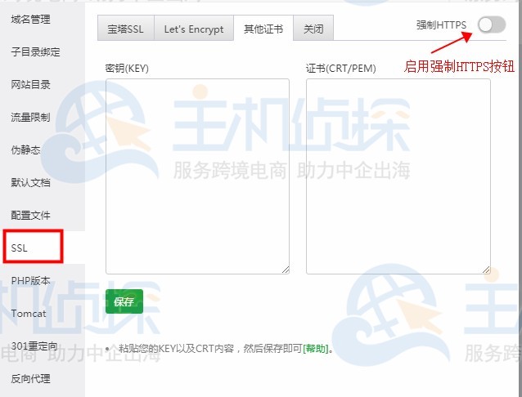Open the Let's Encrypt tab
Image resolution: width=522 pixels, height=397 pixels.
pos(193,29)
